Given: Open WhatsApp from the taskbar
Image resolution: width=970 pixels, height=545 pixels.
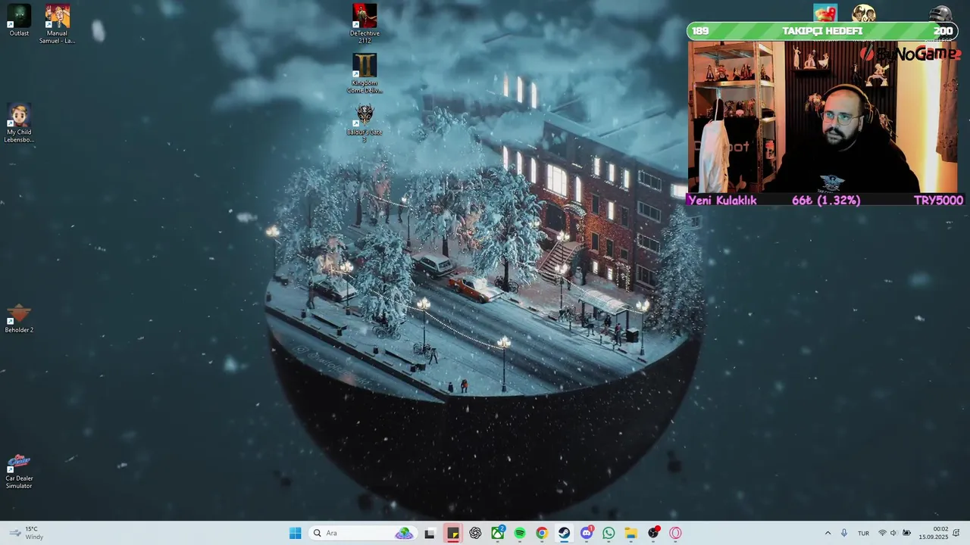Looking at the screenshot, I should [609, 533].
